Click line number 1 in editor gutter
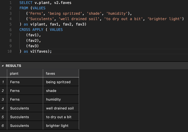The height and width of the screenshot is (132, 188). 10,3
